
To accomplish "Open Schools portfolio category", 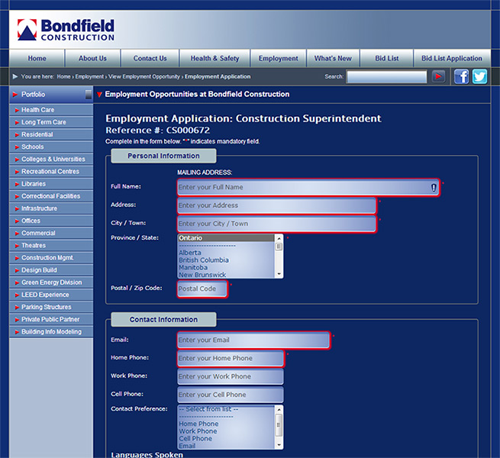I will click(x=51, y=147).
